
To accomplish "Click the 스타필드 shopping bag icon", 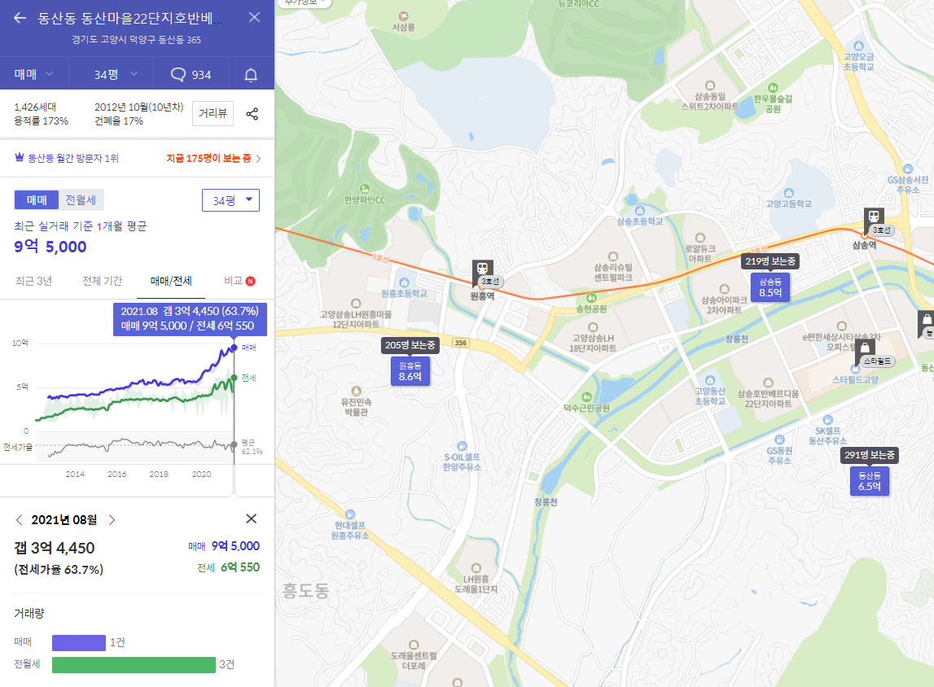I will coord(864,347).
